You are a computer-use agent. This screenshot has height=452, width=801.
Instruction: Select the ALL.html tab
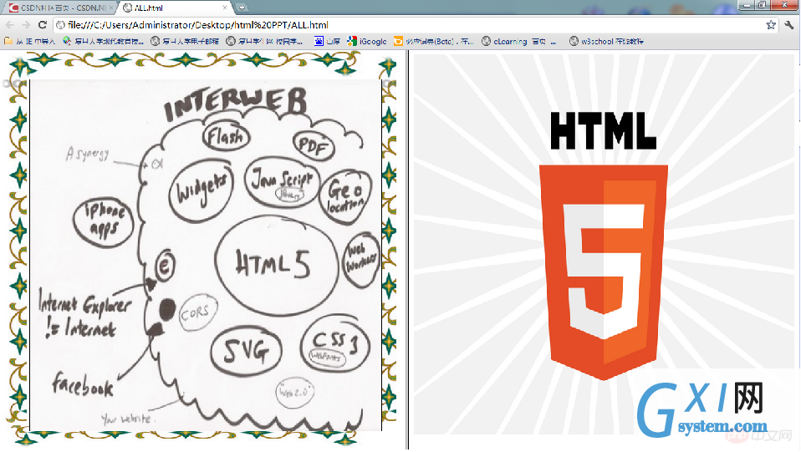(174, 8)
